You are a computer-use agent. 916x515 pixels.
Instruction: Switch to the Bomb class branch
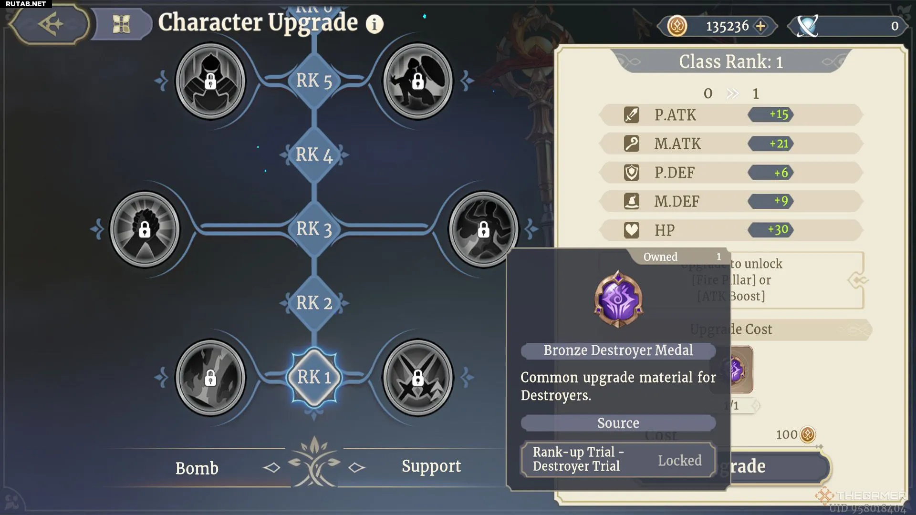(x=197, y=468)
